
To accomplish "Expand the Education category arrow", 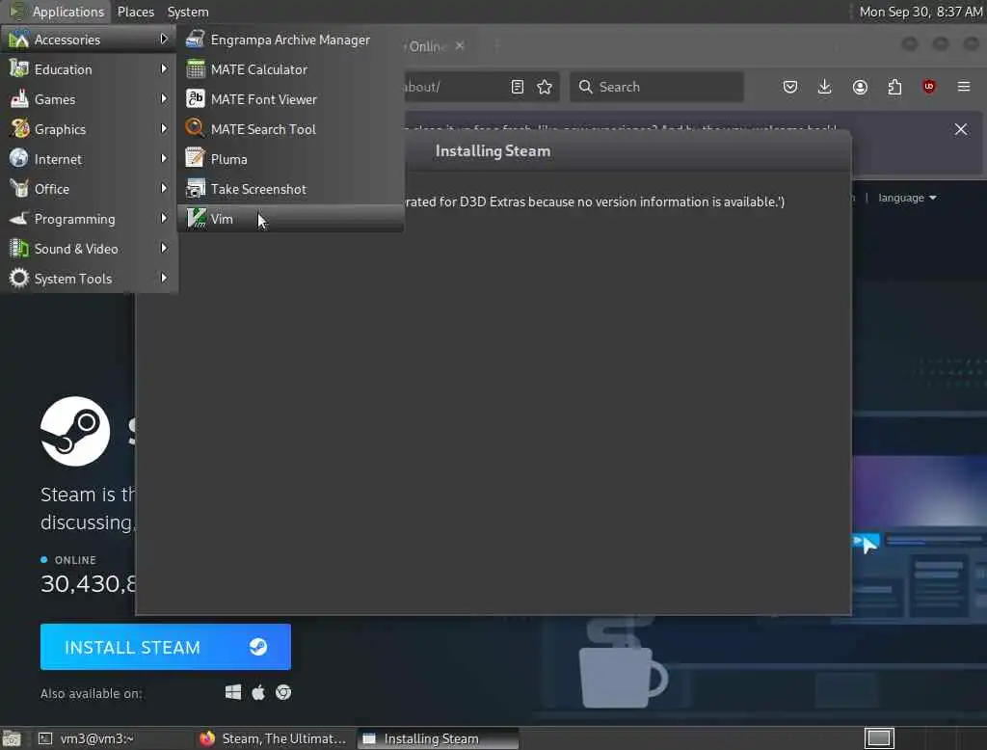I will coord(164,68).
